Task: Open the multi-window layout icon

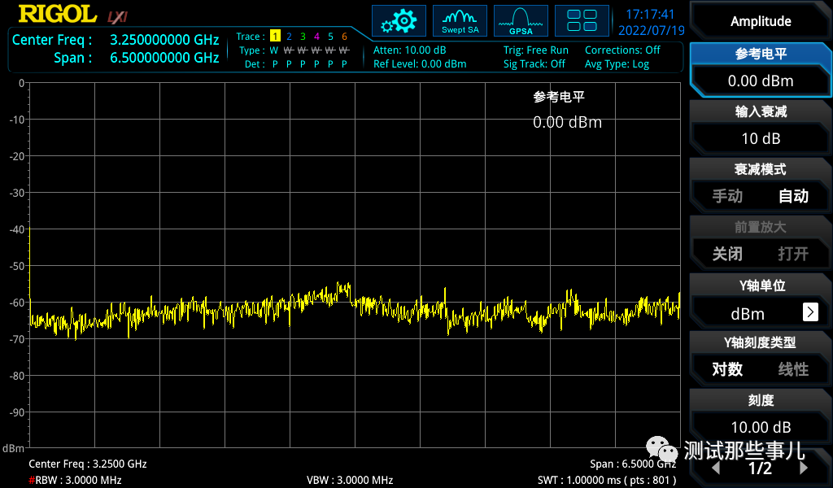Action: coord(582,20)
